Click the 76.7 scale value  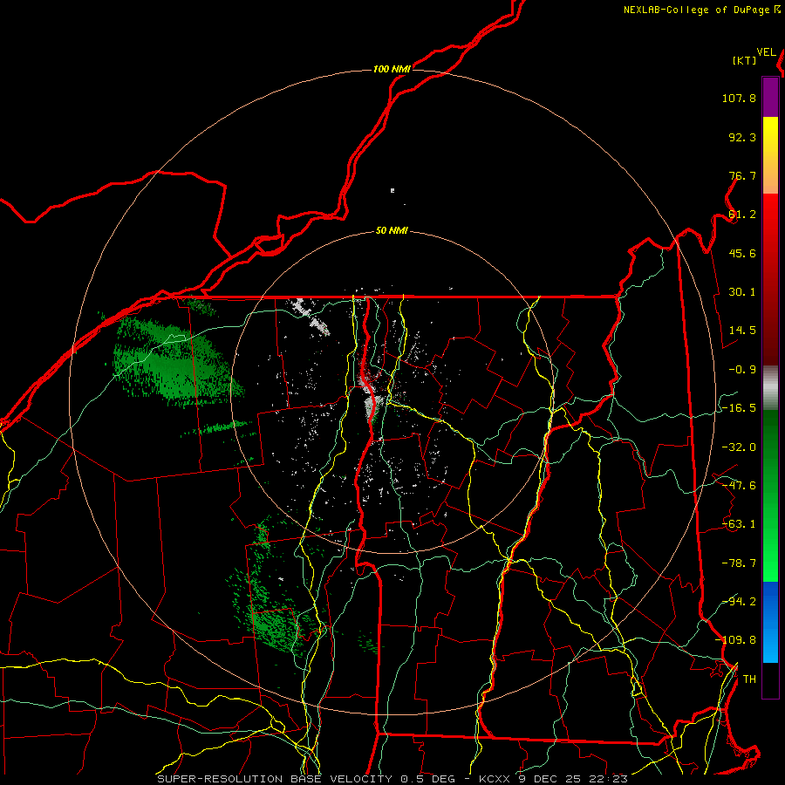[x=742, y=175]
